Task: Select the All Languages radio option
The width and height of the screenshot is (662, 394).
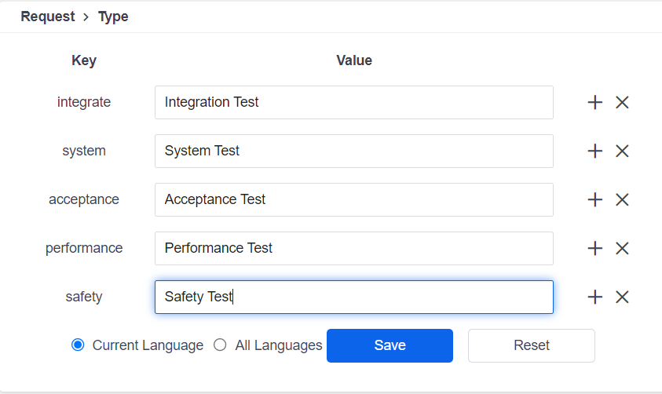Action: coord(221,345)
